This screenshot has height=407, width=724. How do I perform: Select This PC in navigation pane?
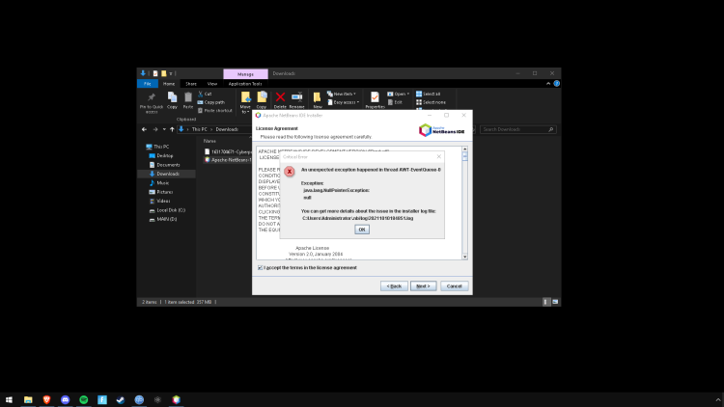(x=161, y=147)
